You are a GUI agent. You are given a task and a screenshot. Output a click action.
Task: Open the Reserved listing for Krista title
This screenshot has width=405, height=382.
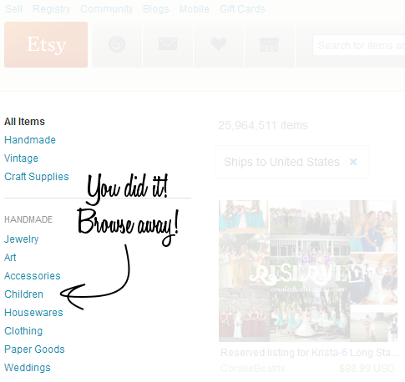310,353
